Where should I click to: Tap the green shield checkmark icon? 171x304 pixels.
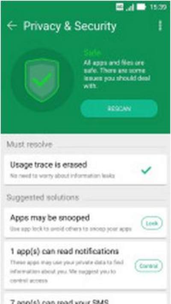point(42,80)
